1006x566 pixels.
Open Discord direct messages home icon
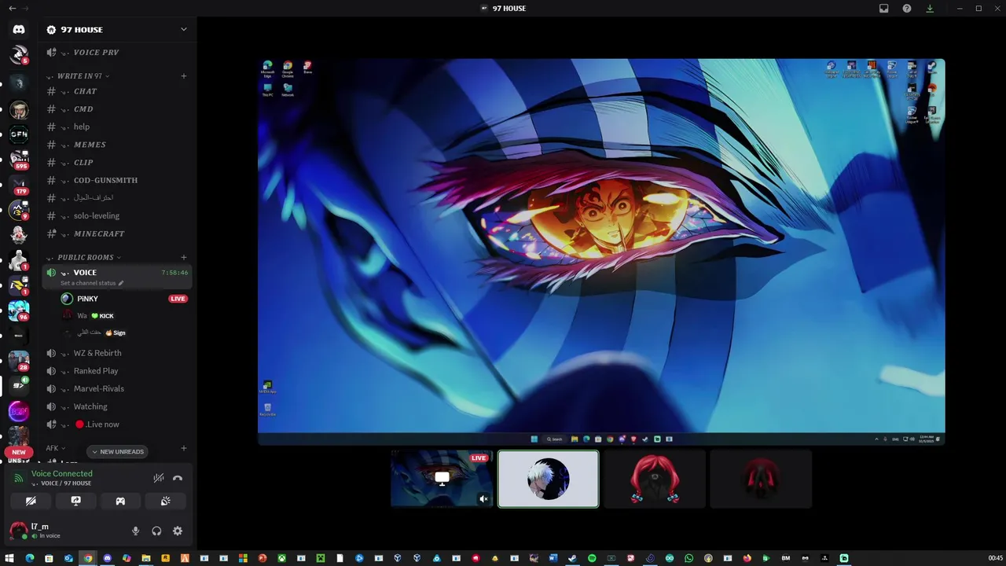(19, 29)
